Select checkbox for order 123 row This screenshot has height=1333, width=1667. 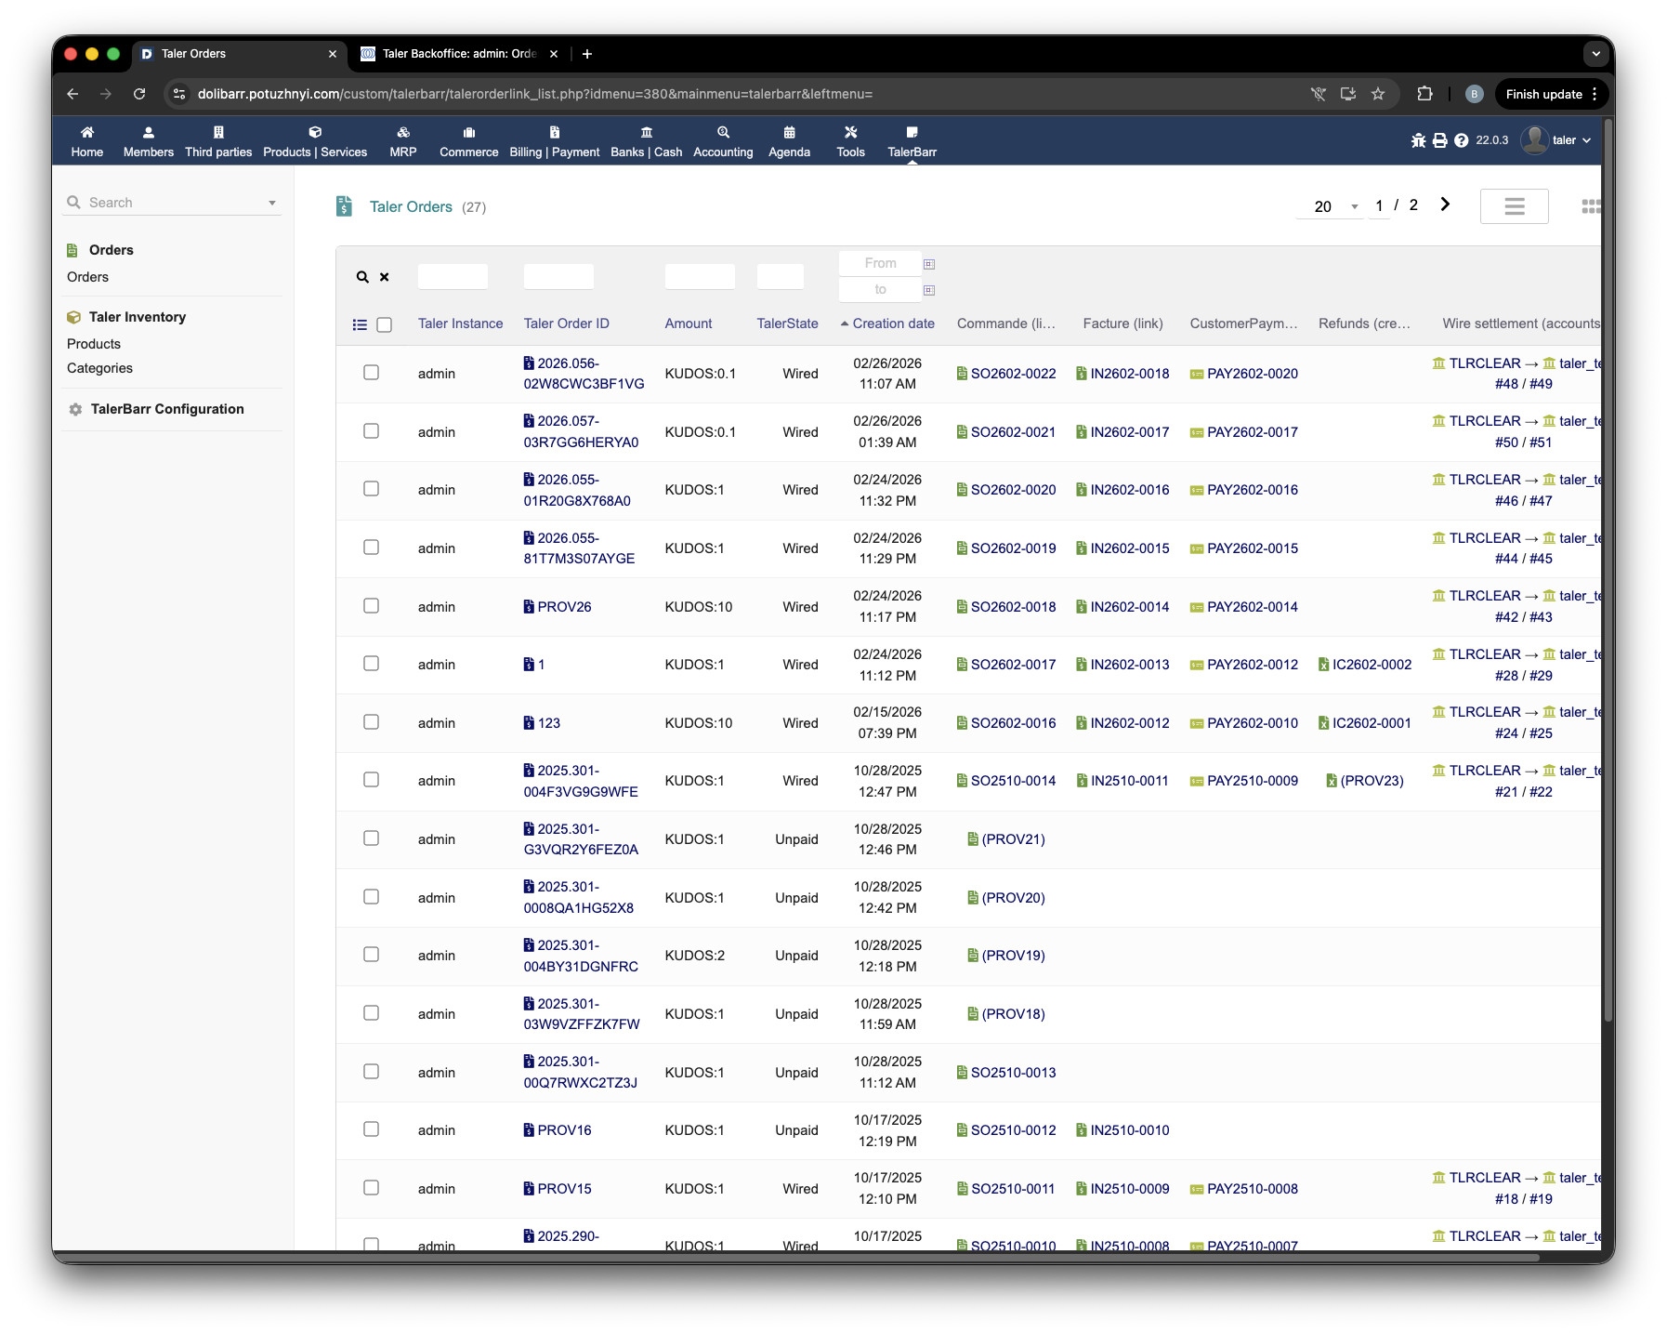coord(371,722)
